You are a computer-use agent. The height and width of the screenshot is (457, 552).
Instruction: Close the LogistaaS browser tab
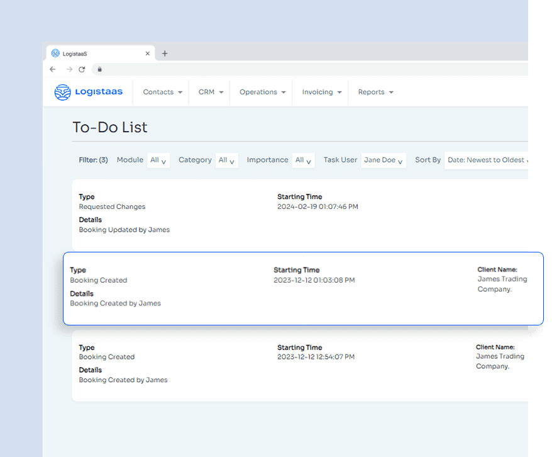click(148, 54)
